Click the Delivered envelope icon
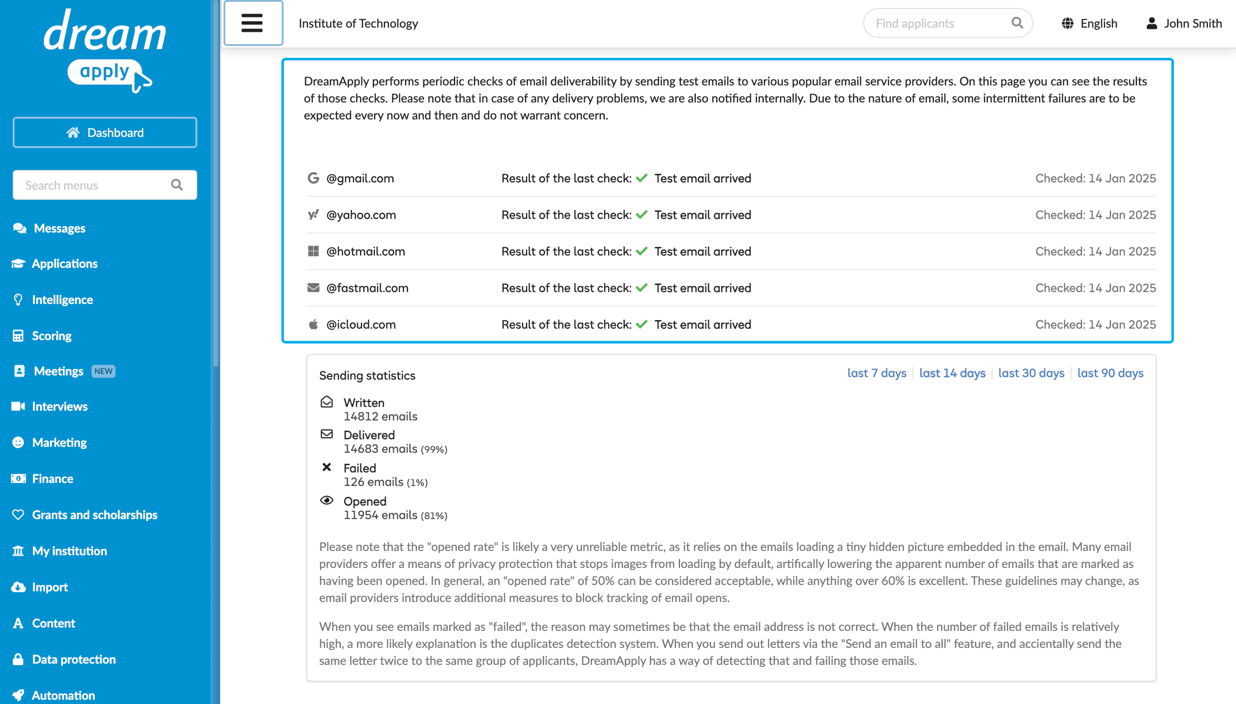The width and height of the screenshot is (1236, 704). pyautogui.click(x=327, y=434)
